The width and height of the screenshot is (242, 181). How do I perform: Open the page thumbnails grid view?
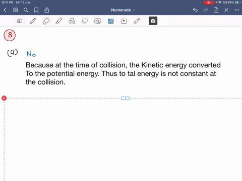16,10
